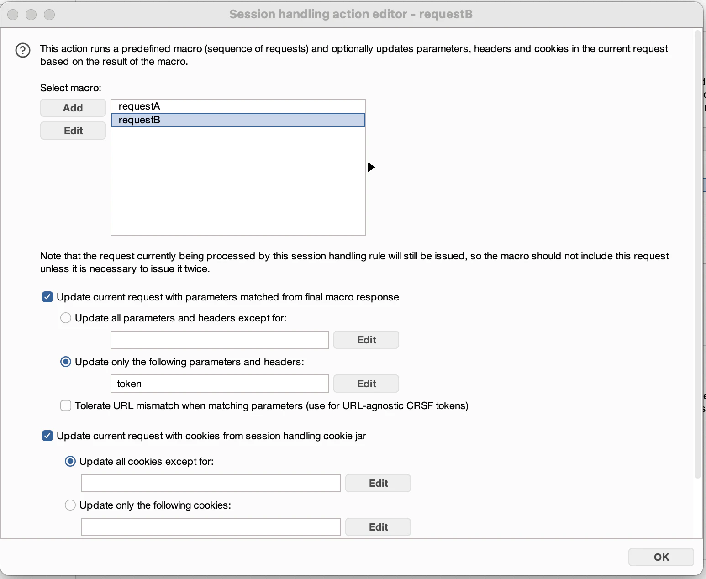Viewport: 706px width, 579px height.
Task: Select 'Update only the following cookies' option
Action: coord(70,505)
